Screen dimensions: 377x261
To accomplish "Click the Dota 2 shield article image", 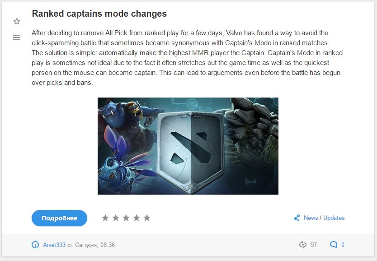I will (x=188, y=146).
